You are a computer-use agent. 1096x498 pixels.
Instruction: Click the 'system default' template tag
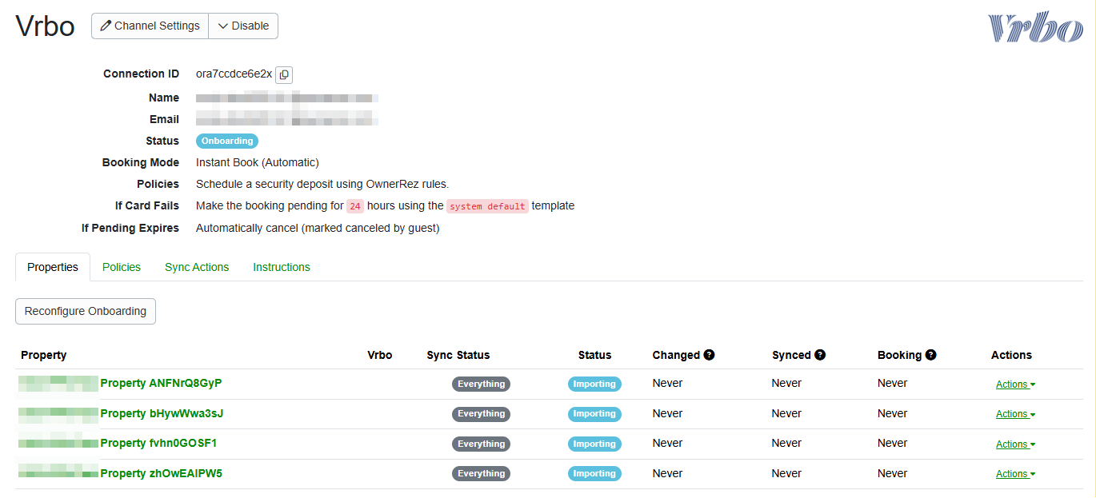pos(487,206)
